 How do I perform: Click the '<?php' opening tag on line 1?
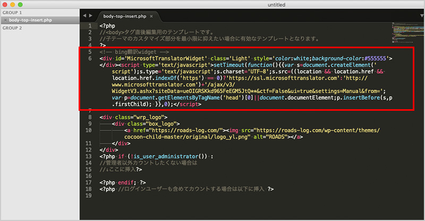coord(107,26)
